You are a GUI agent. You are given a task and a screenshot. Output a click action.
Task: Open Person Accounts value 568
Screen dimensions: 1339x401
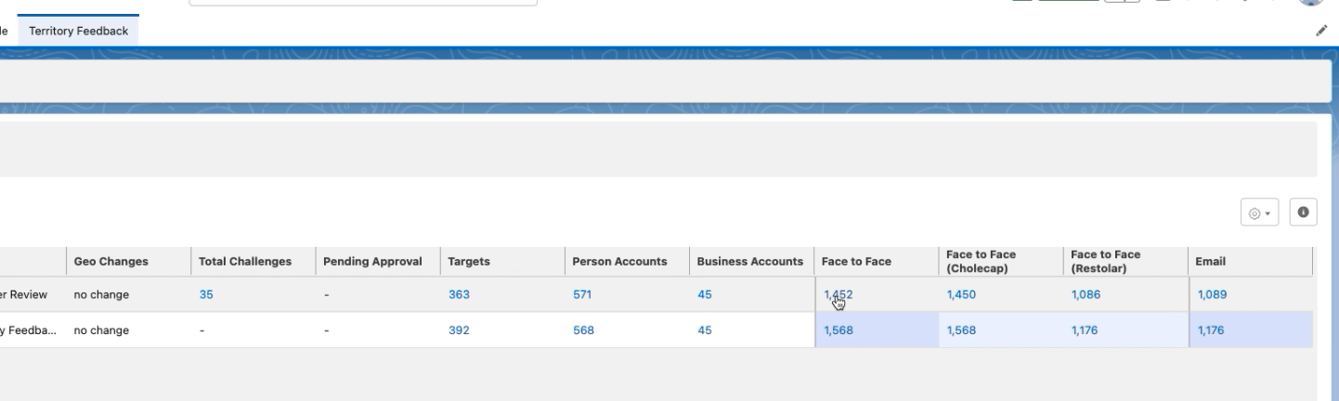pos(583,330)
